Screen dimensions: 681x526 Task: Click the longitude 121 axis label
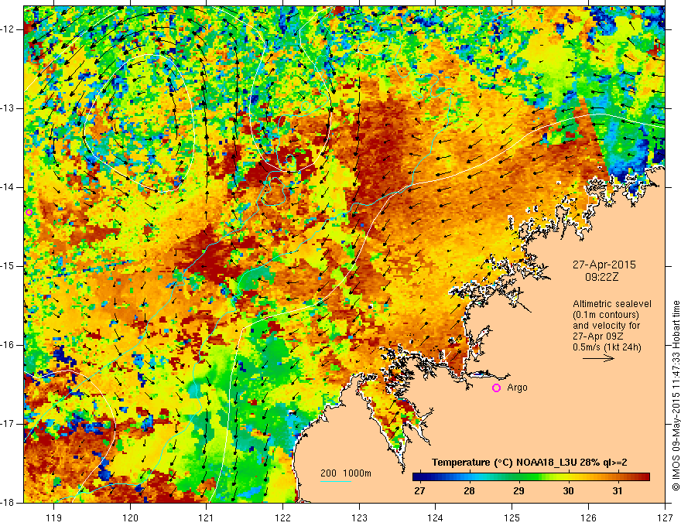[207, 517]
